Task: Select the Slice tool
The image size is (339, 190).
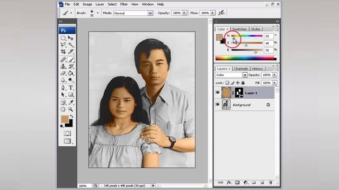Action: tap(70, 52)
